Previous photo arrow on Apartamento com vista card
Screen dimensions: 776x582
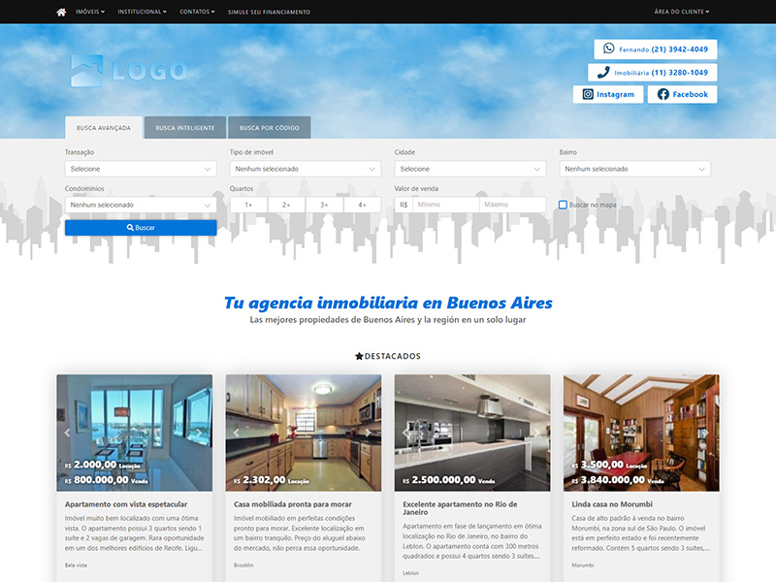tap(67, 433)
